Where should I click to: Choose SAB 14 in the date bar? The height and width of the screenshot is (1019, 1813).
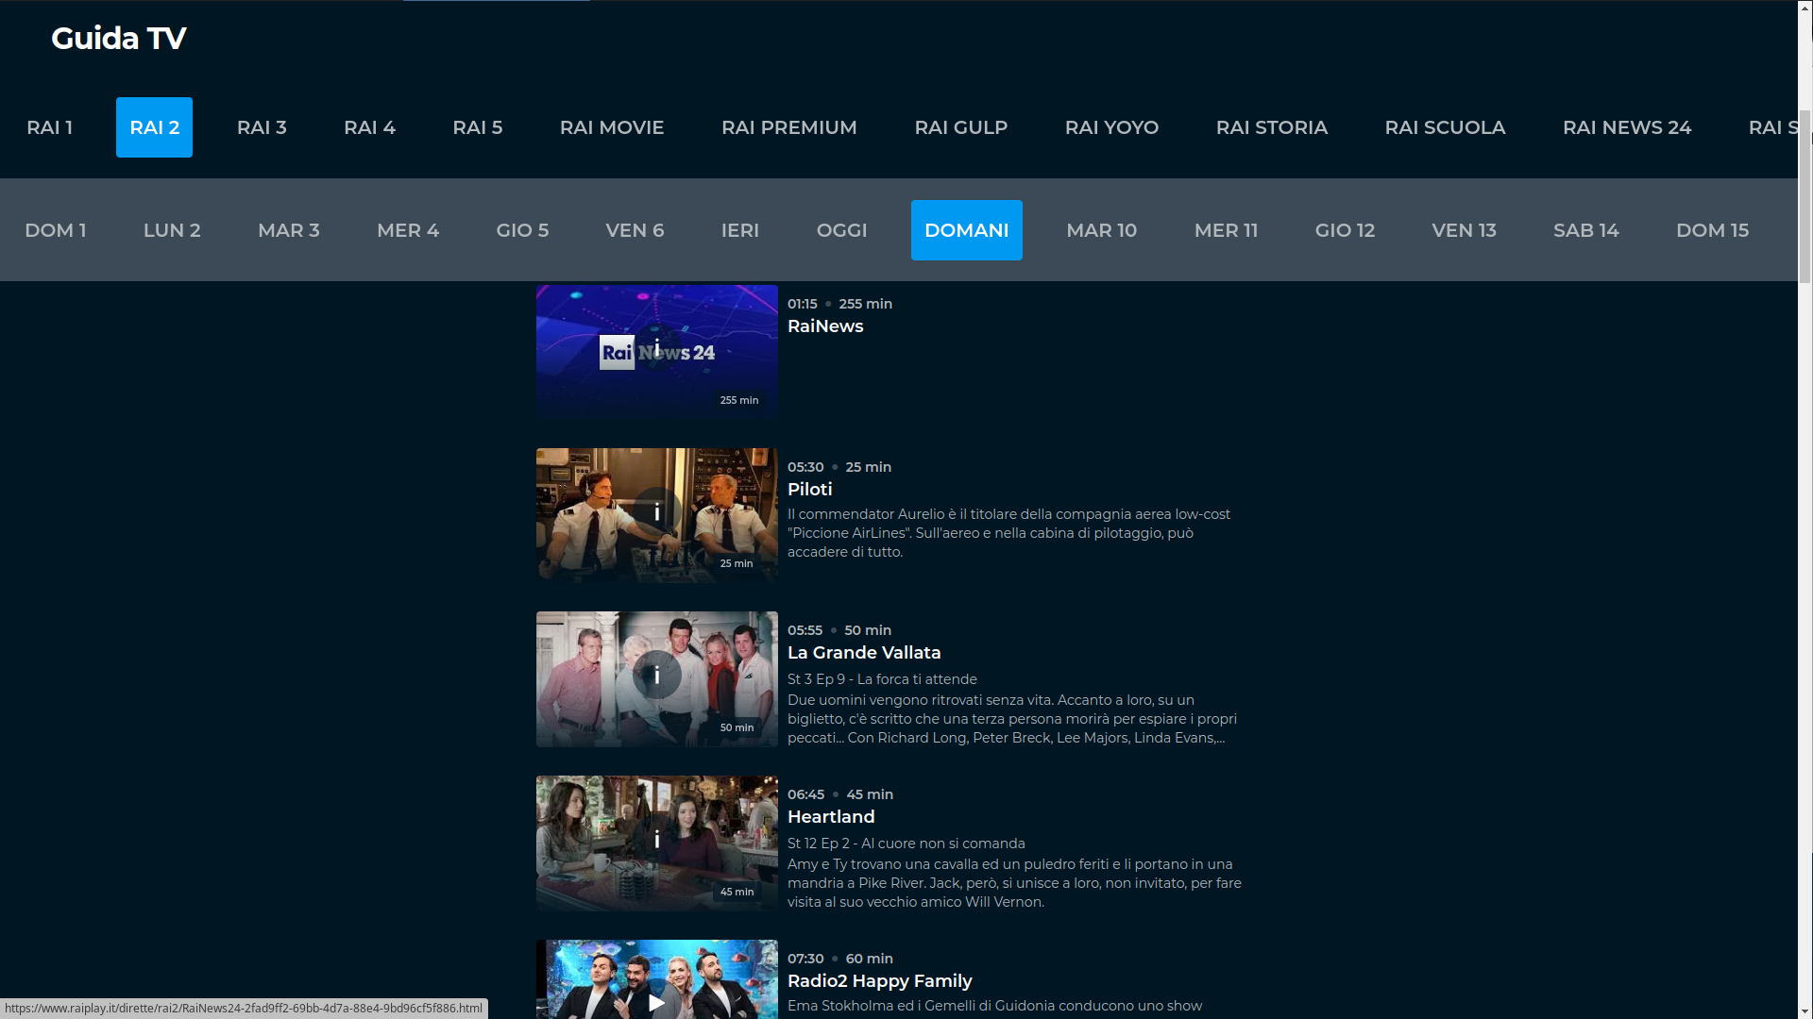(x=1586, y=230)
